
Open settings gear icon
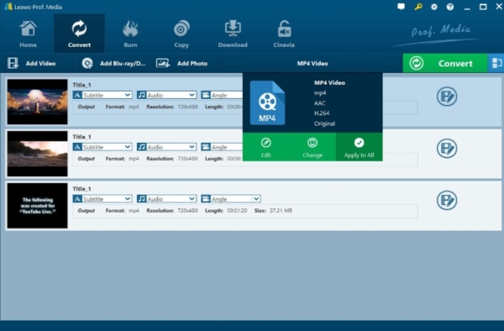(x=434, y=7)
